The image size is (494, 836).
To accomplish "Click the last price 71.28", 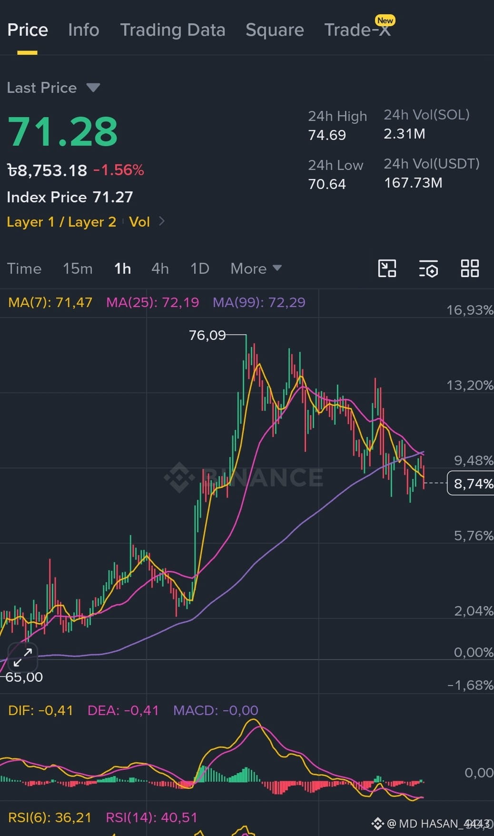I will (x=62, y=131).
